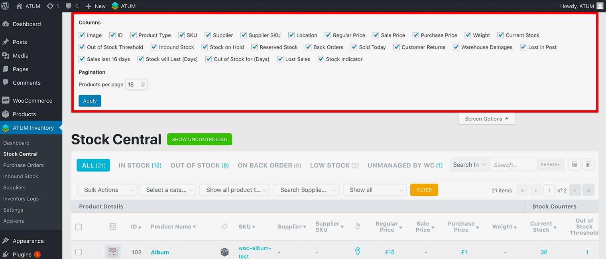606x259 pixels.
Task: Go to next page arrow in pagination
Action: click(575, 190)
